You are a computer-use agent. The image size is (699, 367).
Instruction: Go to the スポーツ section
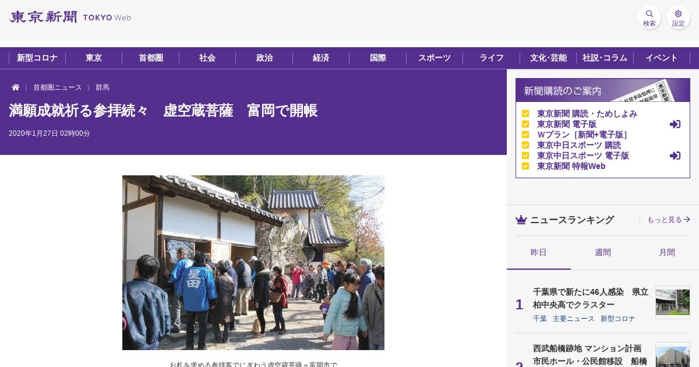tap(435, 58)
